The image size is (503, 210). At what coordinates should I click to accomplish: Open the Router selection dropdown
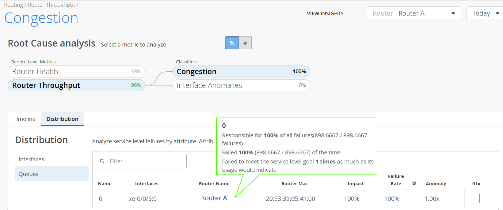pos(413,13)
